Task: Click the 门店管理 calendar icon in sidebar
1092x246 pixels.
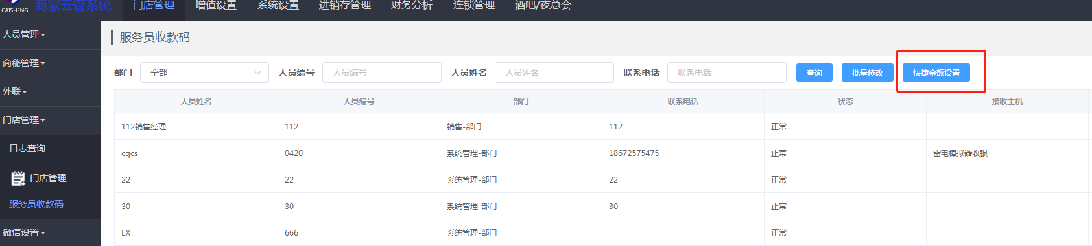Action: (x=18, y=178)
